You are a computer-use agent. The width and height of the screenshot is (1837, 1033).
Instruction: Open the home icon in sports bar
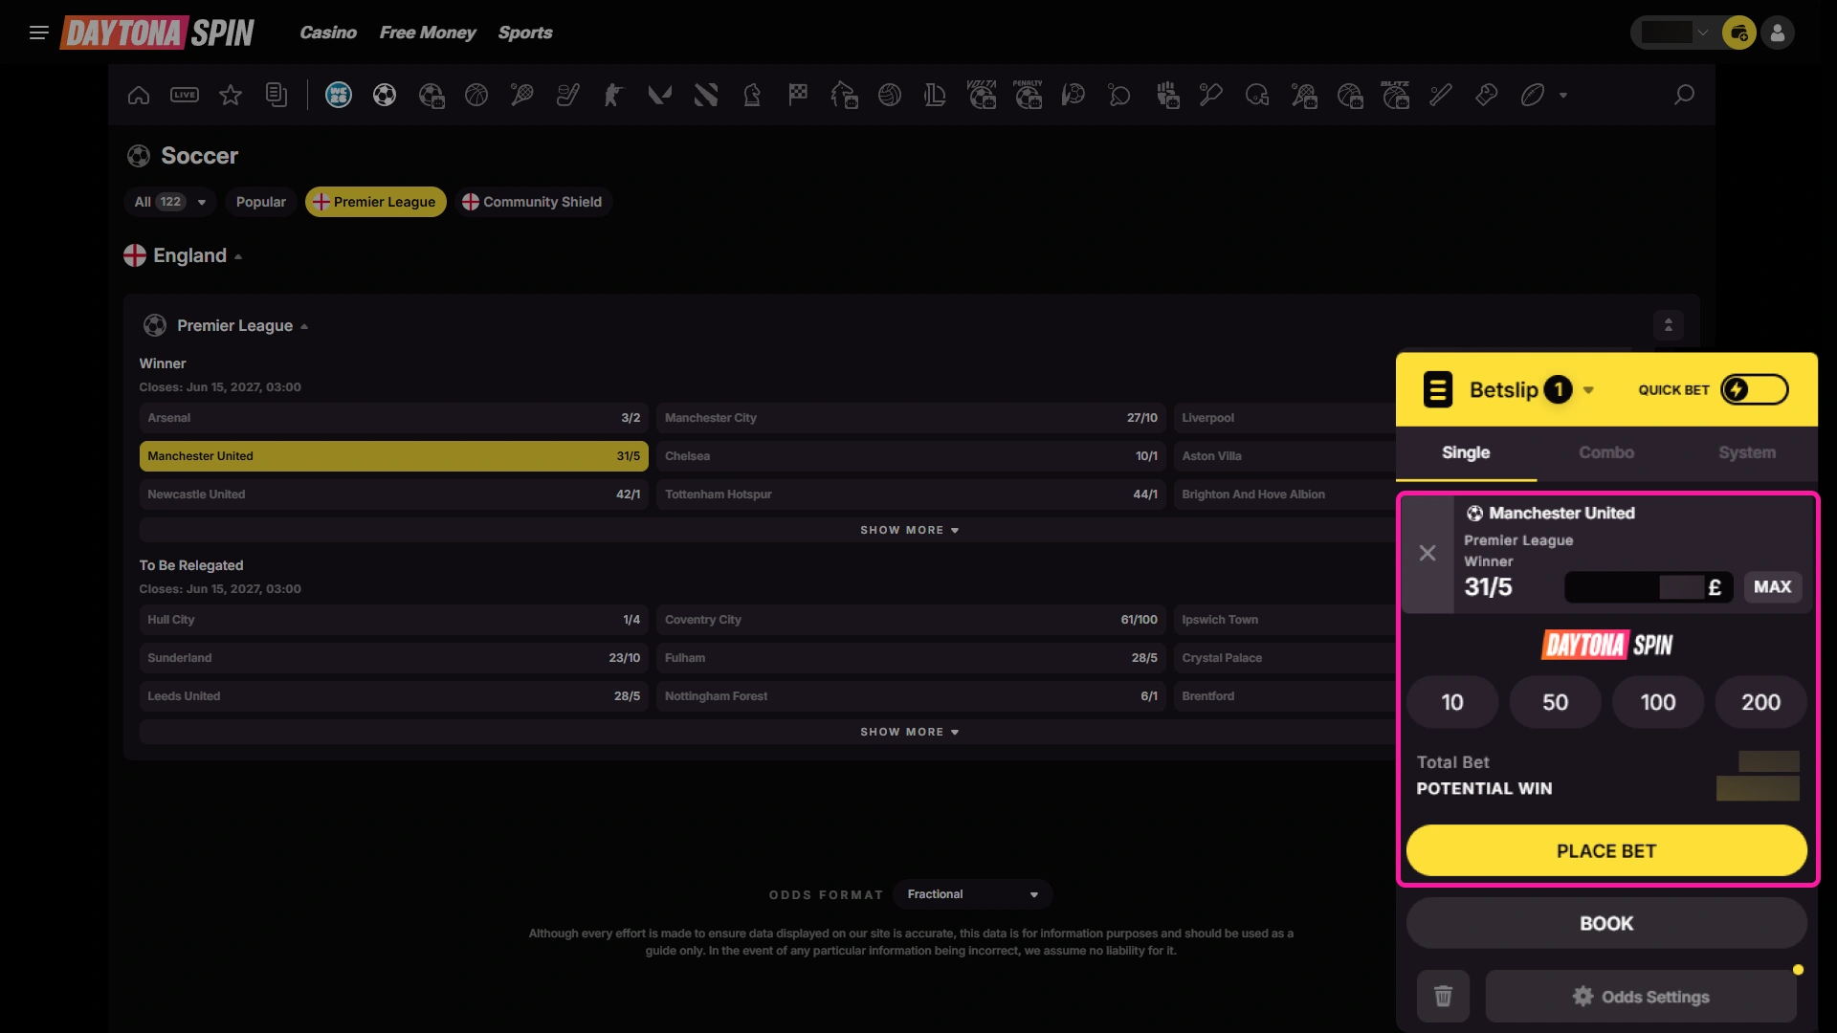pos(139,95)
